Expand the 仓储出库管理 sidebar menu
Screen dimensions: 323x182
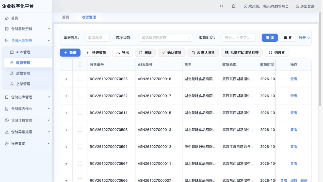coord(26,97)
